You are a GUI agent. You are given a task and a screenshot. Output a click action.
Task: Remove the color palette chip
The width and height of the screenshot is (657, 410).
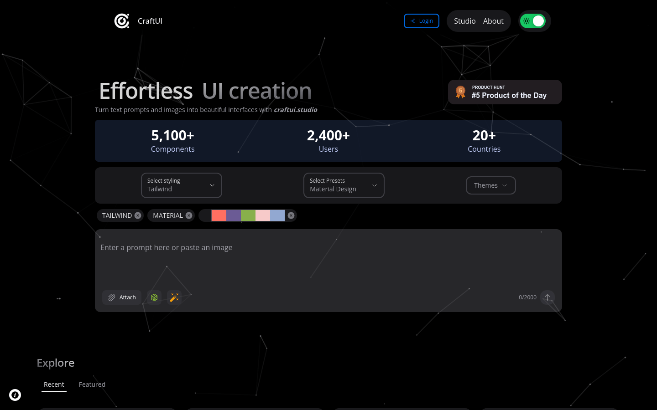click(x=291, y=215)
